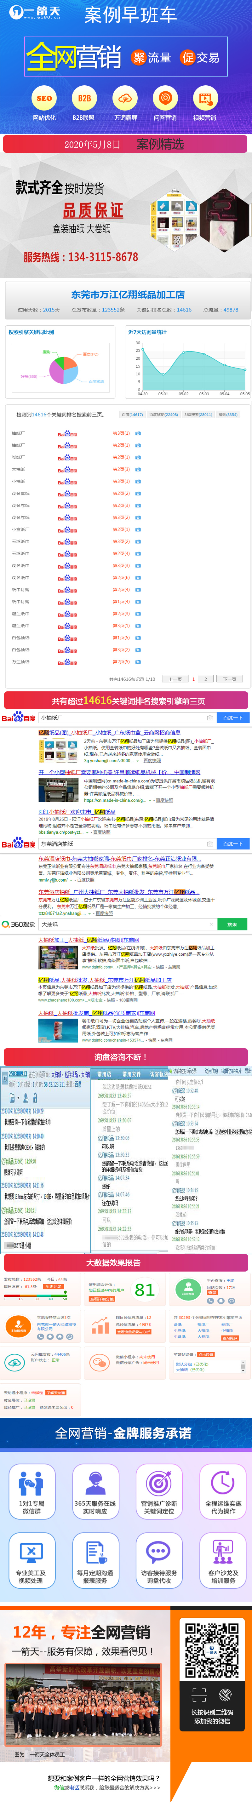Go to 上一页 in keyword list
The image size is (252, 1813).
175,679
